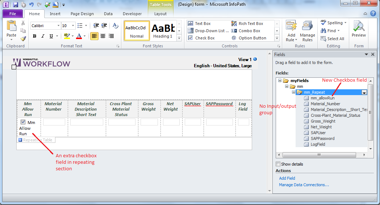
Task: Align text right
Action: 111,36
